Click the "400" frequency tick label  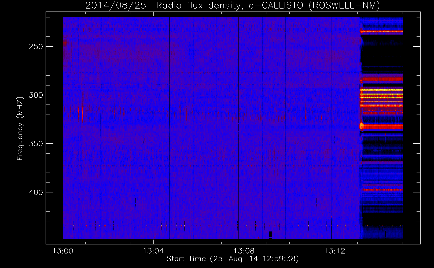[x=36, y=192]
